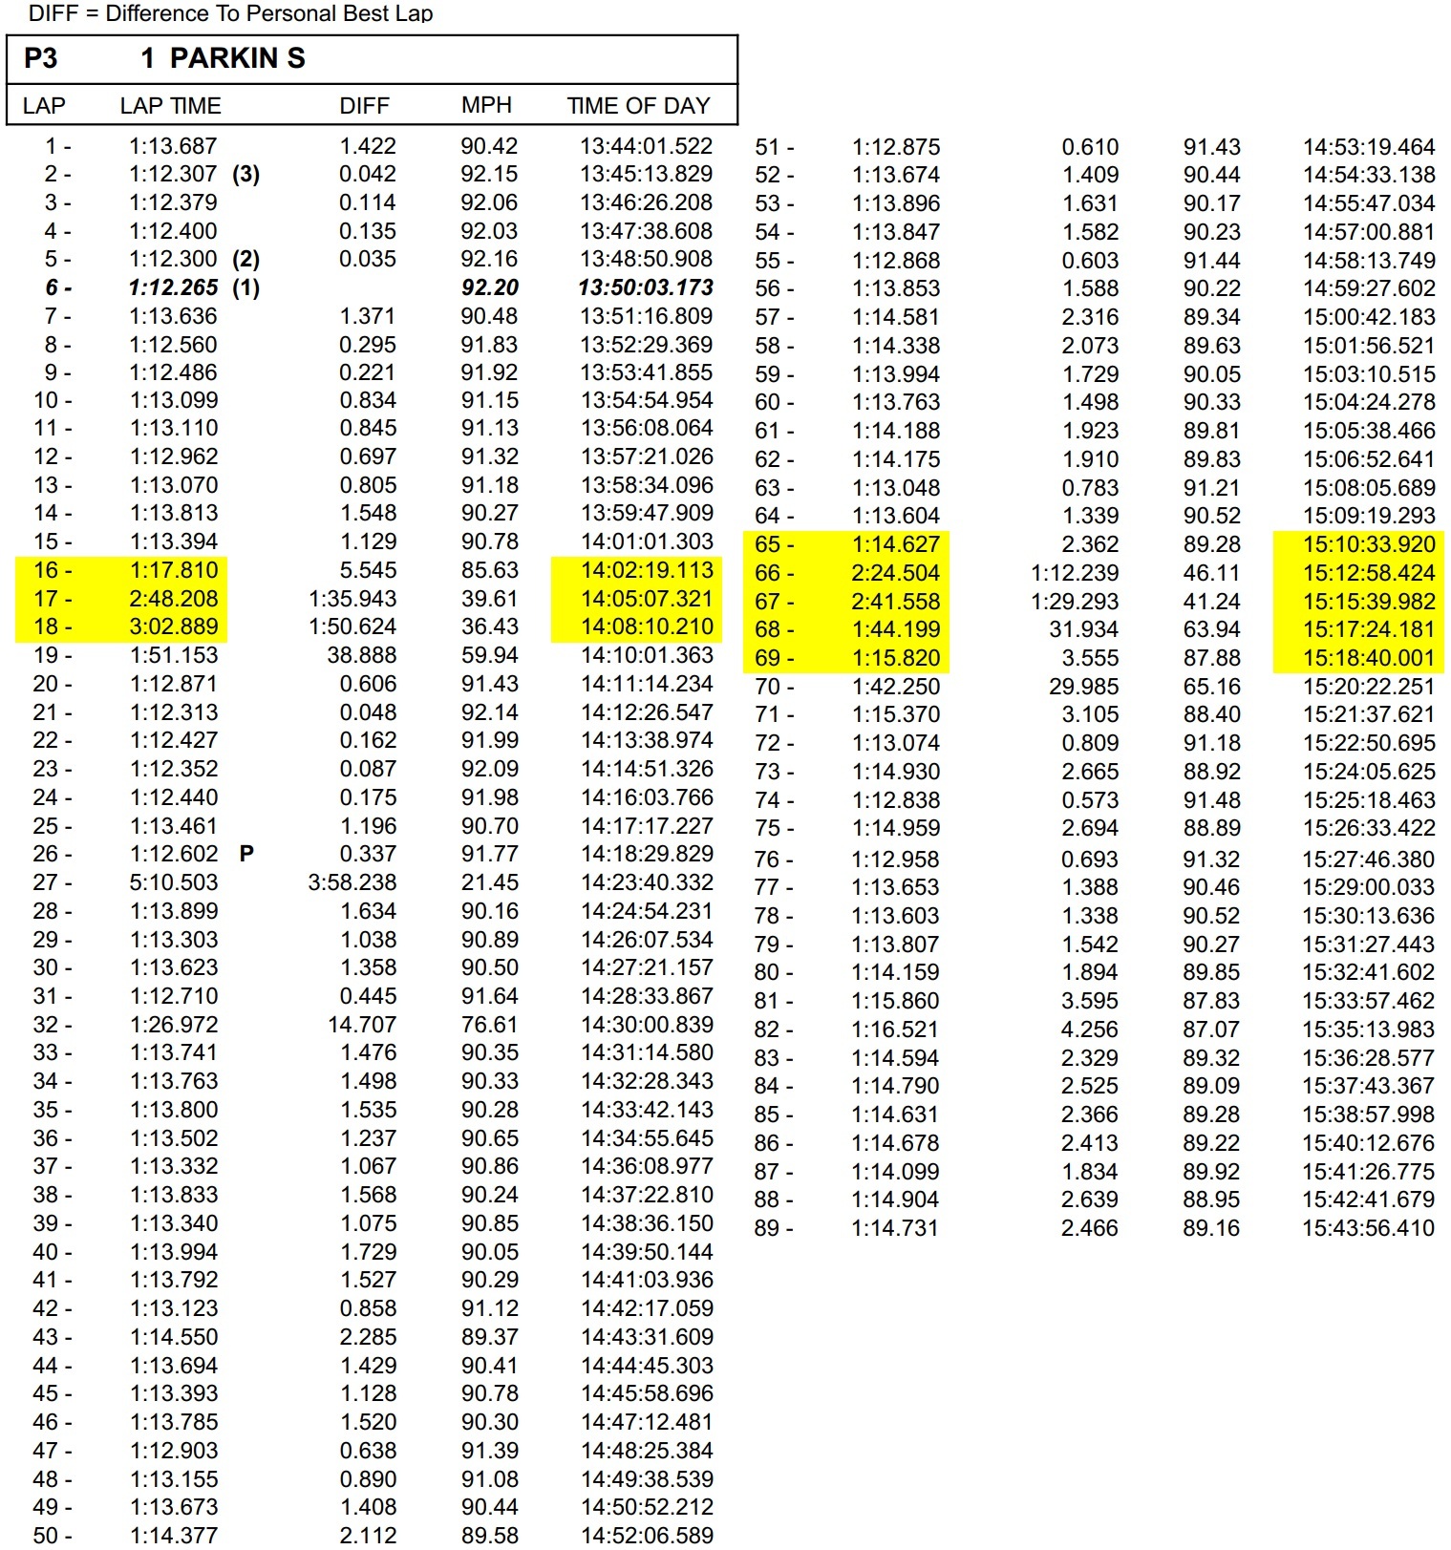Click the slowest MPH value 21.45
1451x1550 pixels.
[489, 882]
